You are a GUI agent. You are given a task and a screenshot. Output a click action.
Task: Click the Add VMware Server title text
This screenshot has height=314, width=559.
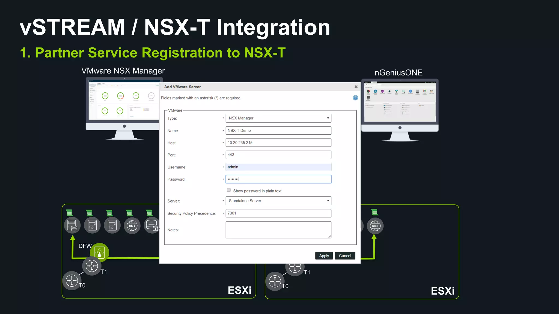coord(182,87)
